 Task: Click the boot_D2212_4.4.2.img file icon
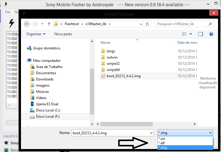click(x=103, y=76)
